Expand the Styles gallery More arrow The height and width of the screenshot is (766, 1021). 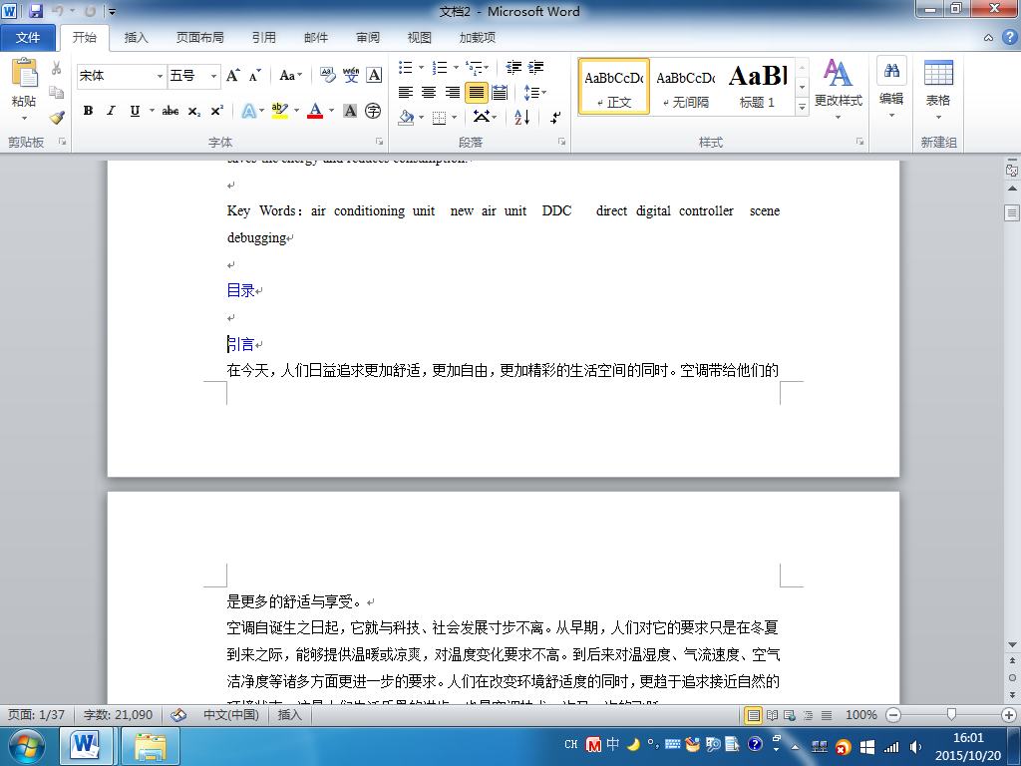point(803,107)
